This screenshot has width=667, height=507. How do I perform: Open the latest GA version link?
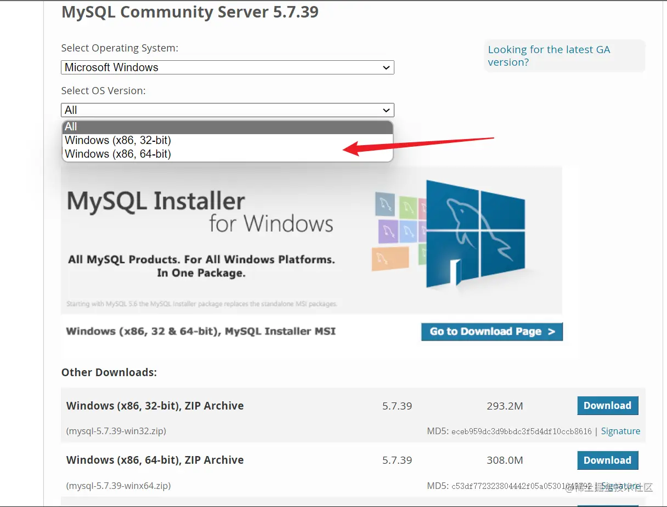[x=549, y=55]
